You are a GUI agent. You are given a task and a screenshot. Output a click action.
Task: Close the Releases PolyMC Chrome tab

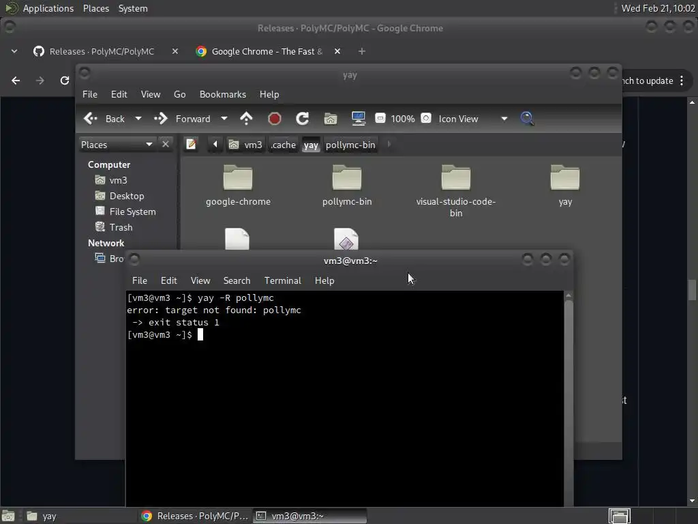click(175, 51)
